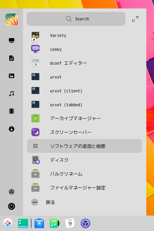Click the Search field
154x231 pixels.
point(76,19)
